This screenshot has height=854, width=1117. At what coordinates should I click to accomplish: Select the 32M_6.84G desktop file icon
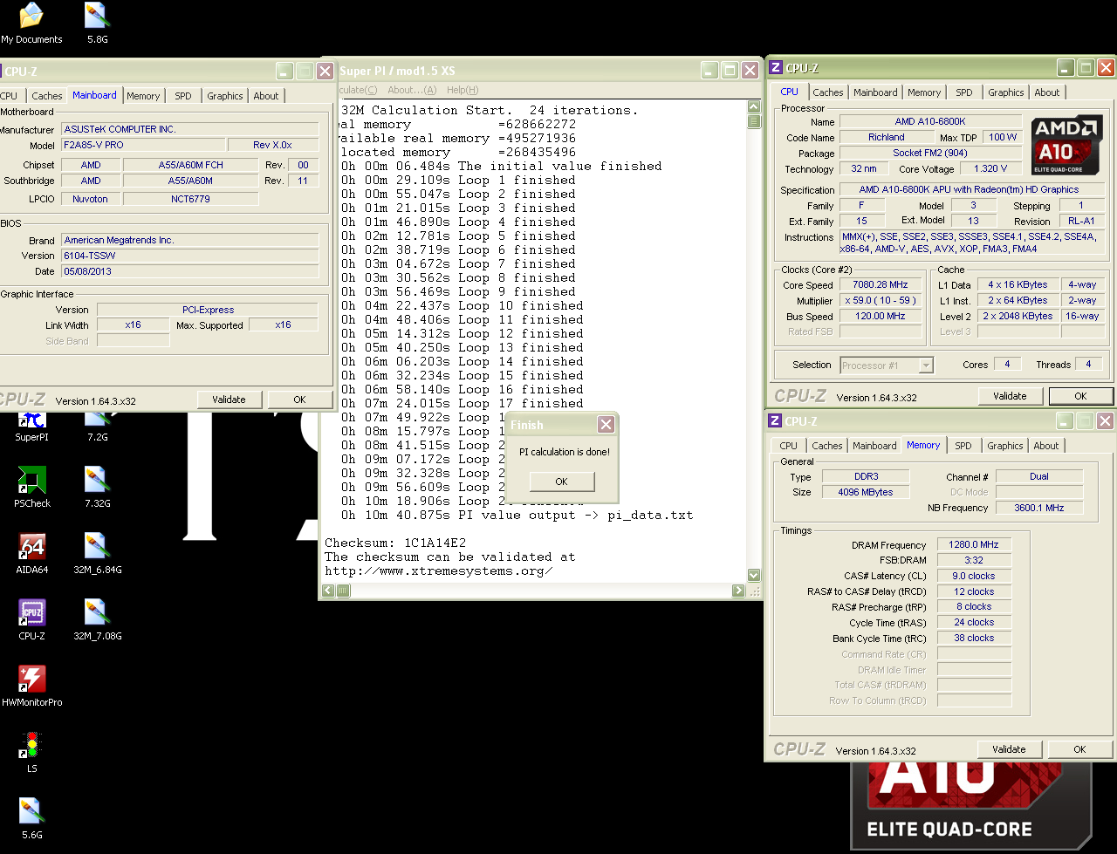click(97, 553)
